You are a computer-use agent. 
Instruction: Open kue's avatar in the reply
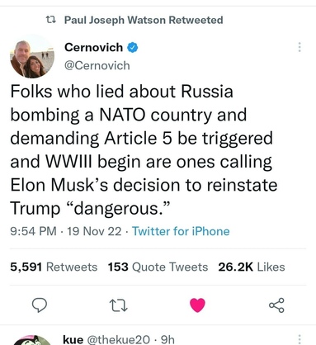coord(32,340)
